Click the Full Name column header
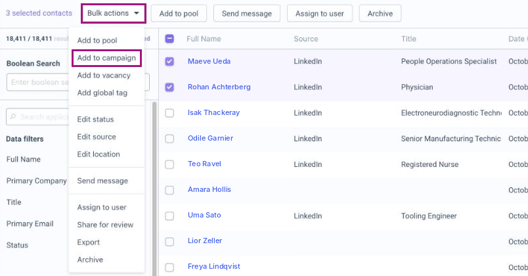The width and height of the screenshot is (528, 276). [204, 39]
